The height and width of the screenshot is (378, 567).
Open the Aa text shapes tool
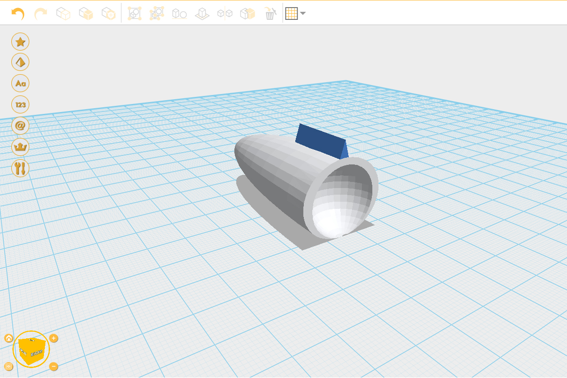20,83
